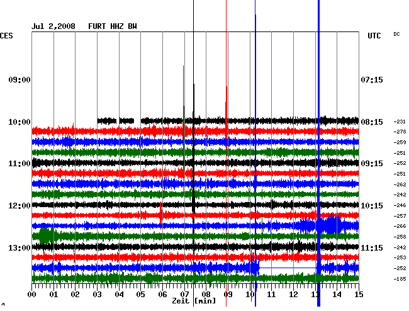Select minute tick label 05
This screenshot has width=409, height=311.
pyautogui.click(x=140, y=295)
